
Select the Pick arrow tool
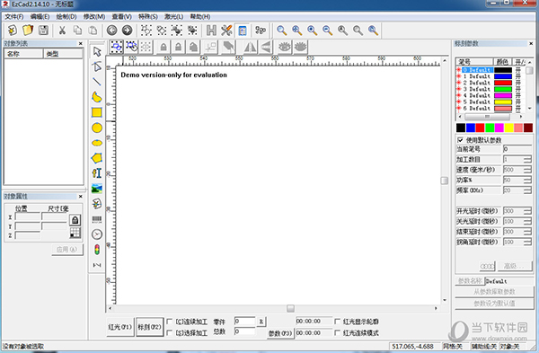97,51
